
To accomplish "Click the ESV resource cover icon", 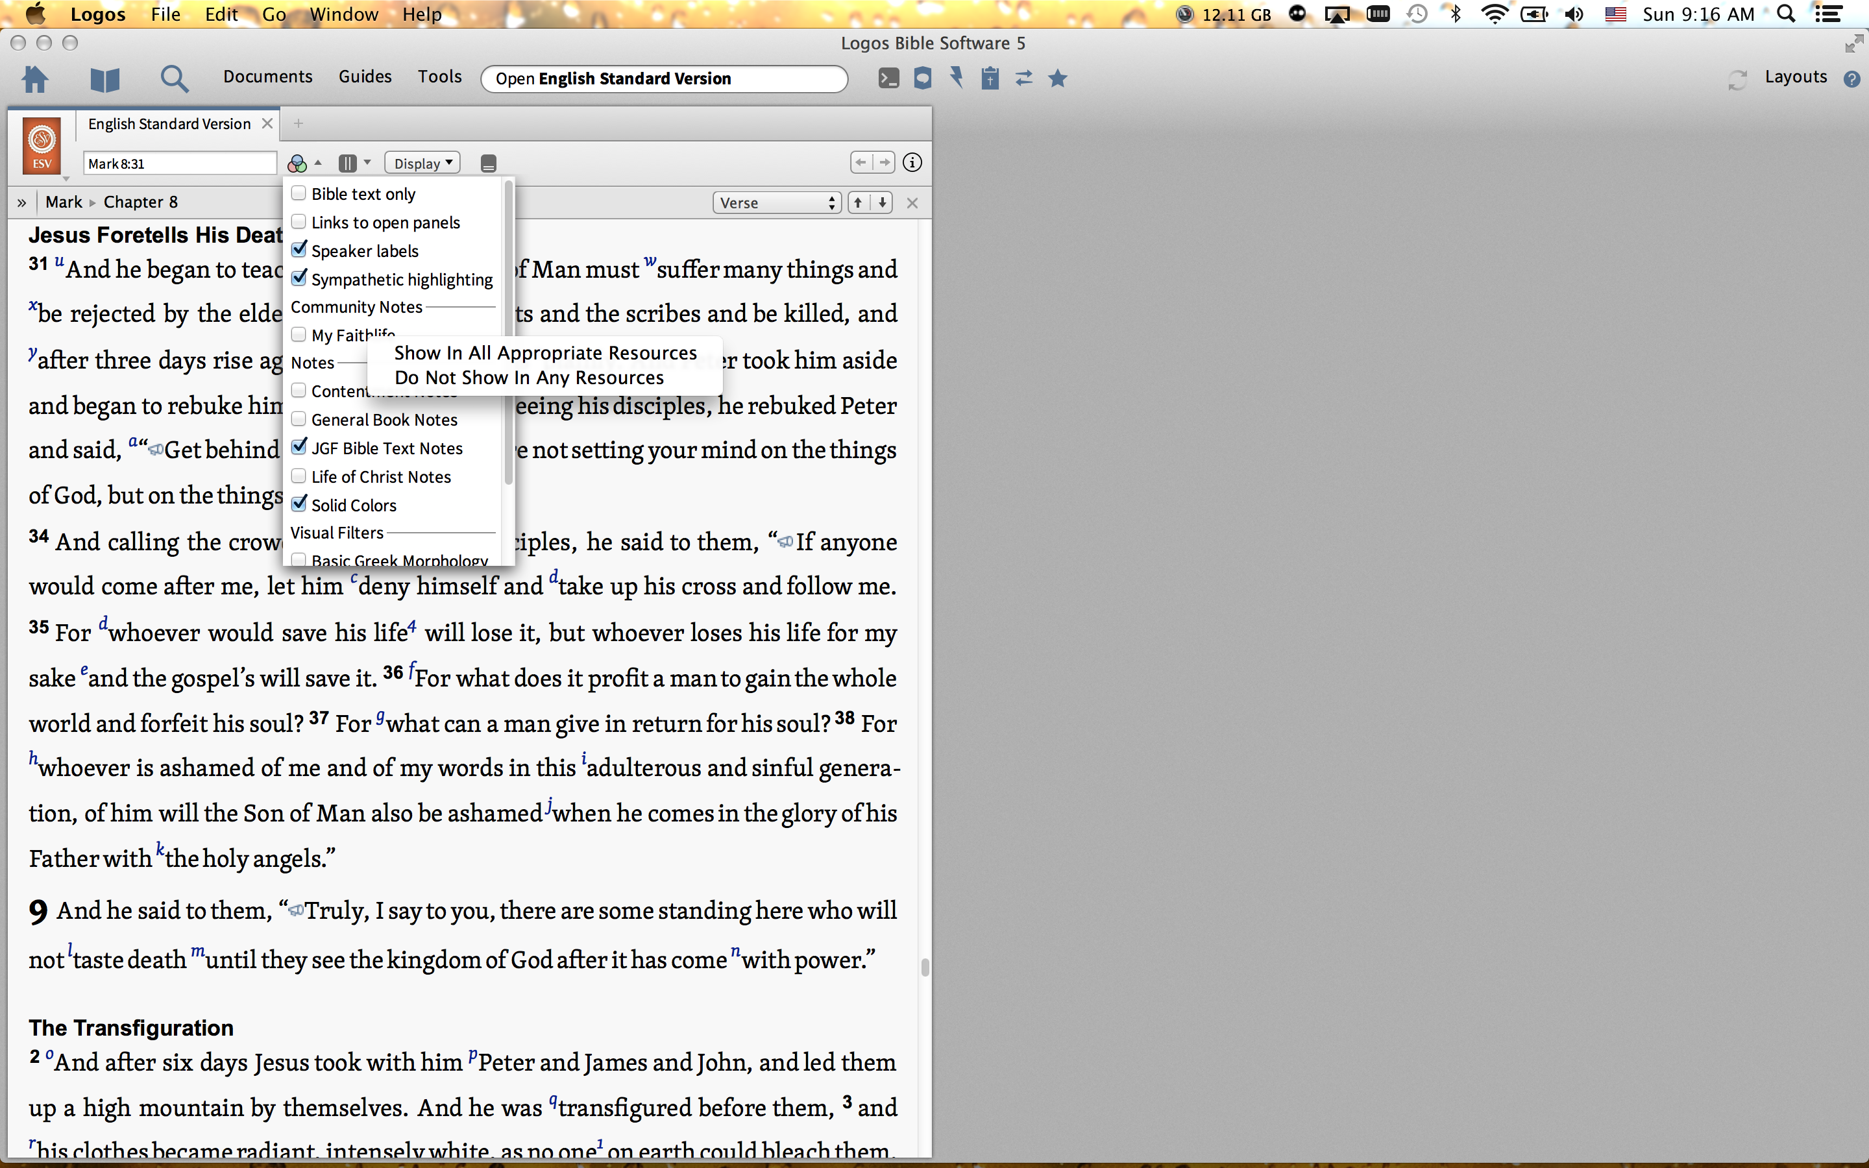I will coord(42,145).
